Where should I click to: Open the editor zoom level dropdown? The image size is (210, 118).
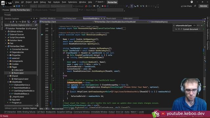pos(43,109)
